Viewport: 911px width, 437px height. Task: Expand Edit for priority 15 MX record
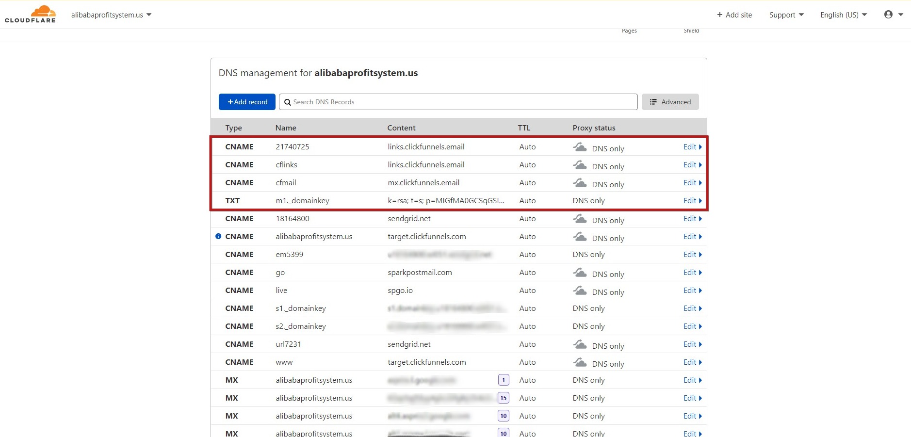tap(692, 398)
